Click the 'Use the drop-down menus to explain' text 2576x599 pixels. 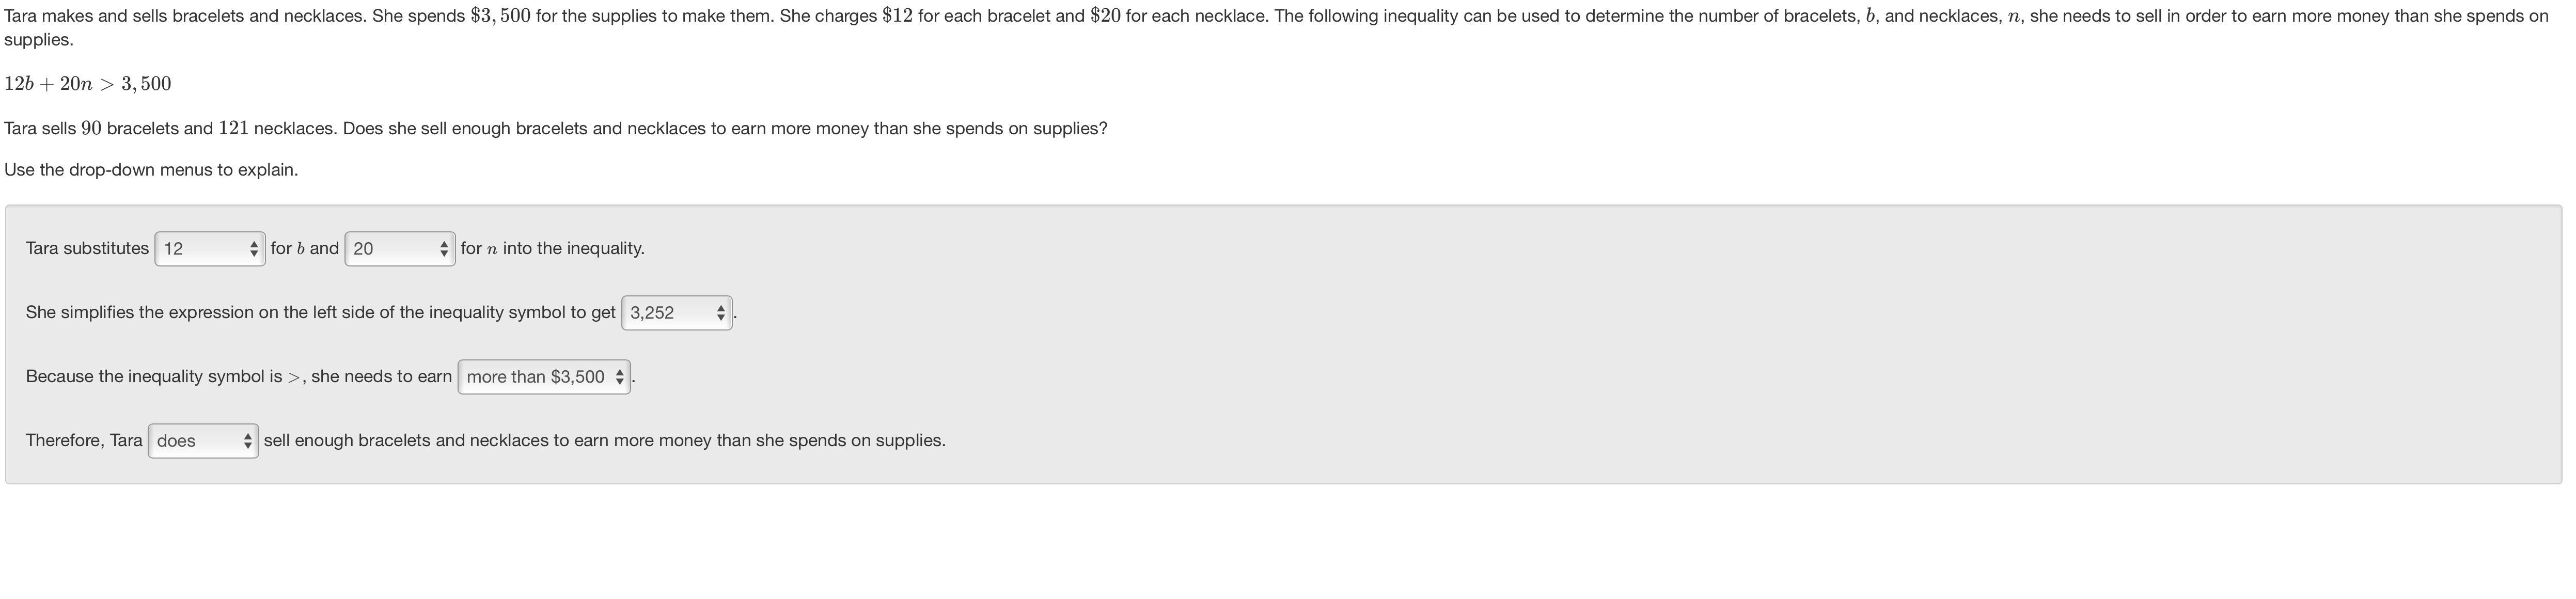tap(151, 170)
